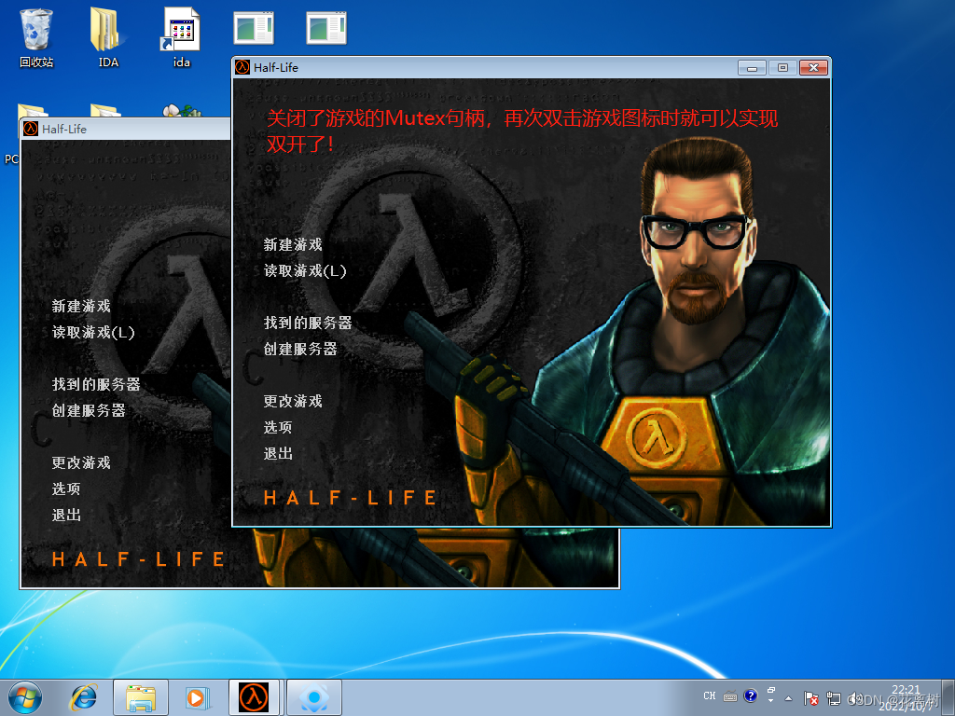Show hidden tray icons arrow
The width and height of the screenshot is (955, 716).
pyautogui.click(x=789, y=698)
